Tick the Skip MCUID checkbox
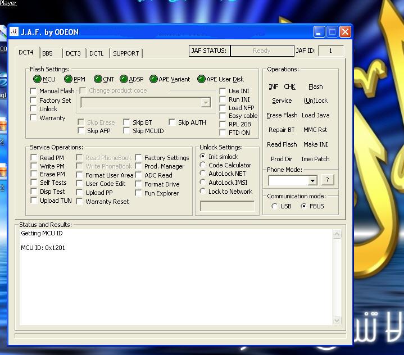 click(x=126, y=131)
